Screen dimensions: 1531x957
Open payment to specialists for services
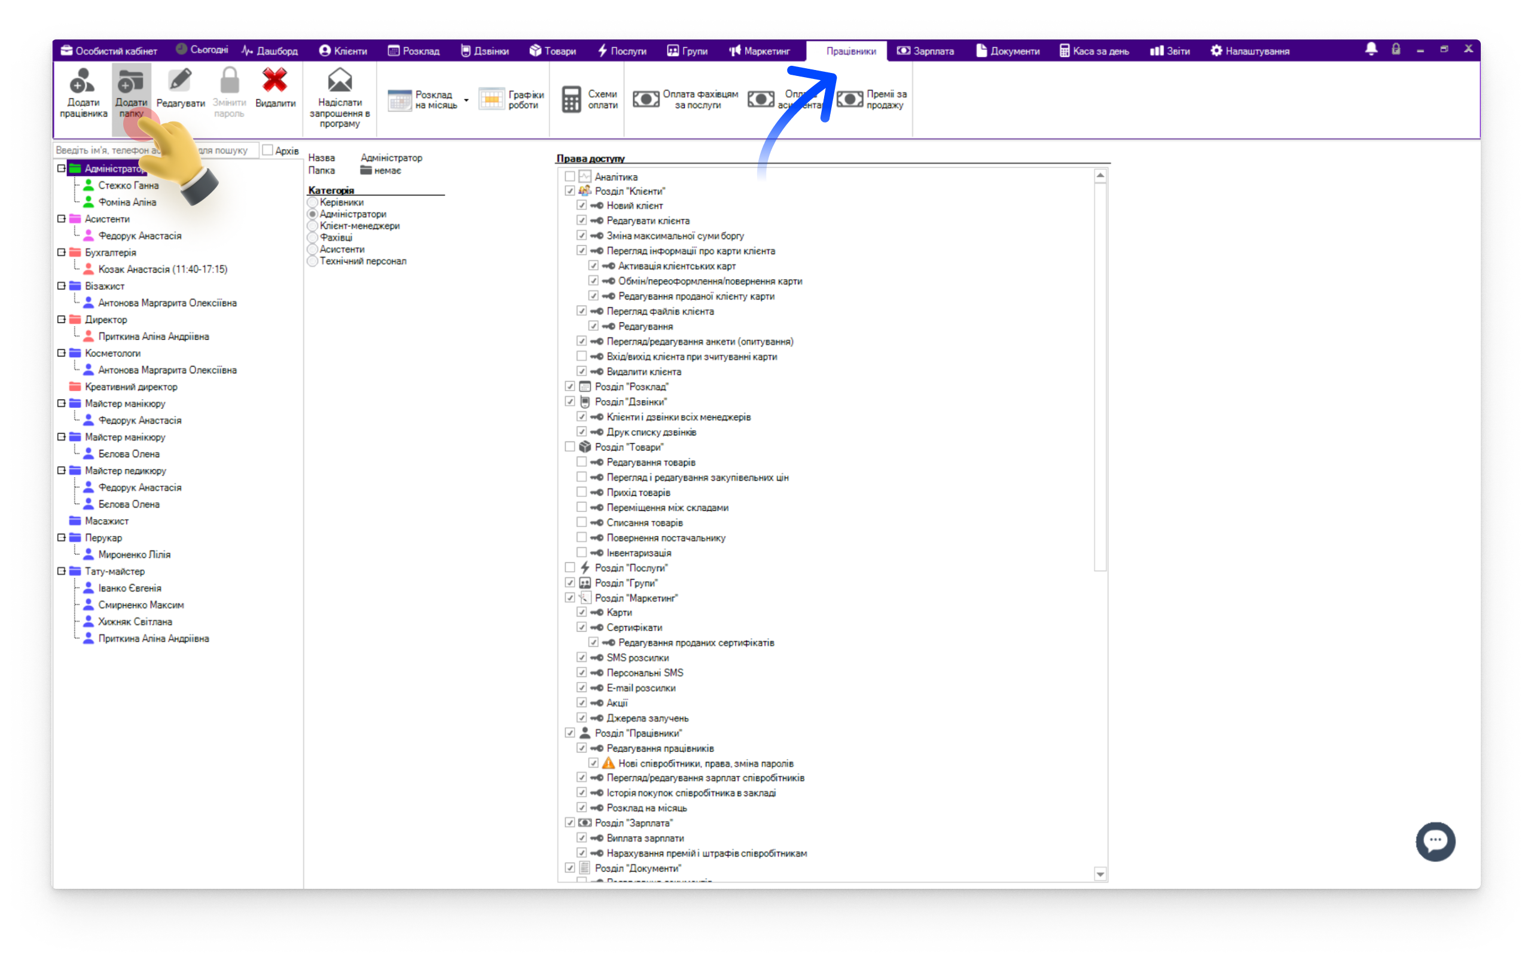pos(686,99)
